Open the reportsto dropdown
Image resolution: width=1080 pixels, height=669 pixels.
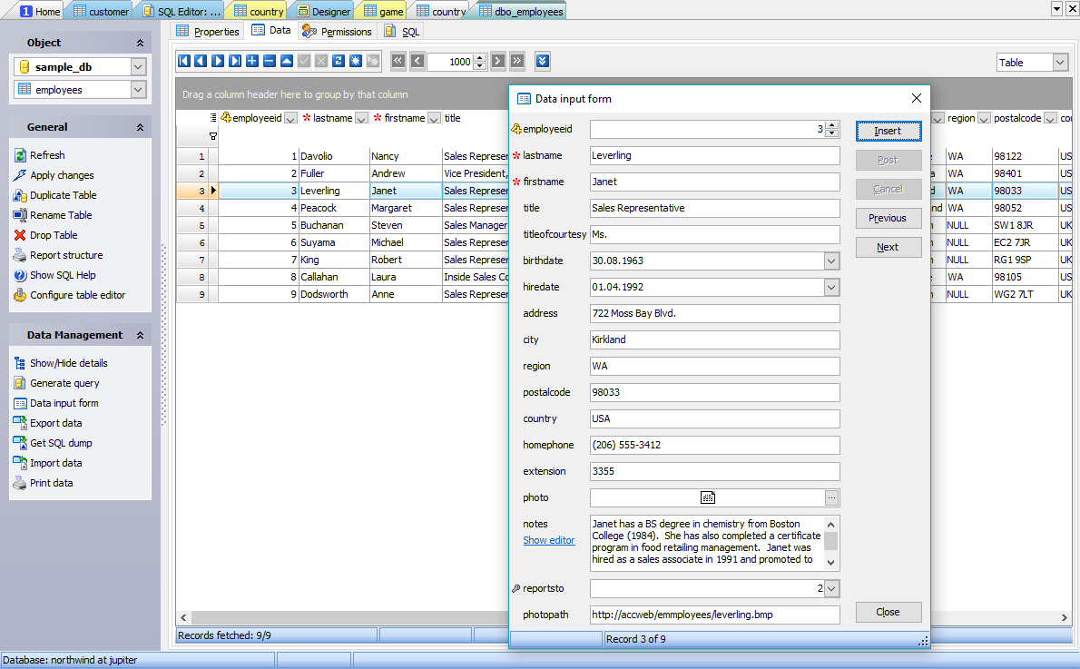pos(831,589)
